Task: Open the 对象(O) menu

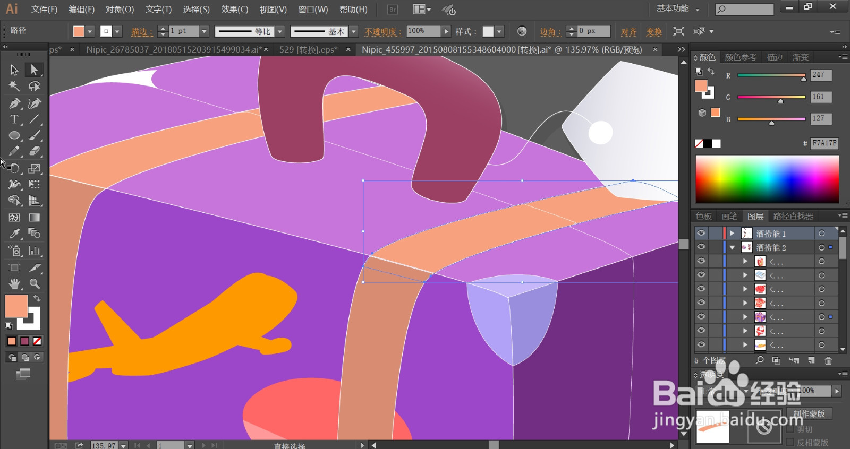Action: pyautogui.click(x=120, y=10)
